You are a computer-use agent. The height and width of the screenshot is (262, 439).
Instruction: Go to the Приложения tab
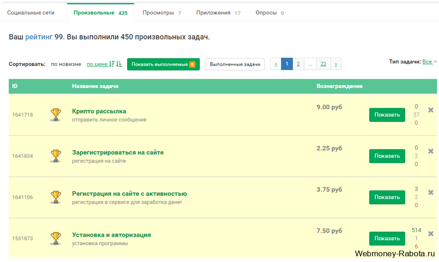tap(218, 13)
